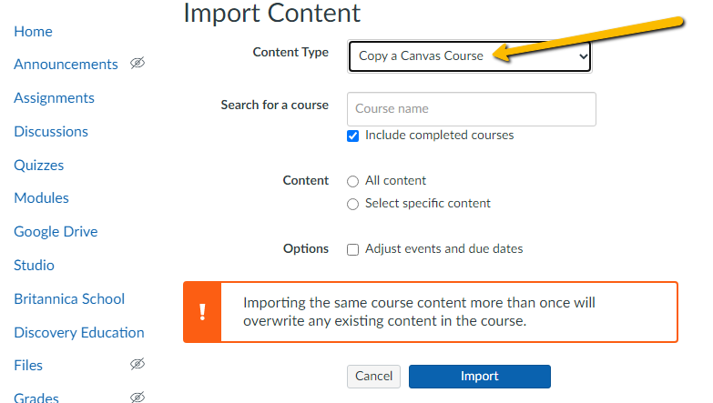Go to Home in course navigation
The width and height of the screenshot is (713, 403).
pyautogui.click(x=33, y=32)
